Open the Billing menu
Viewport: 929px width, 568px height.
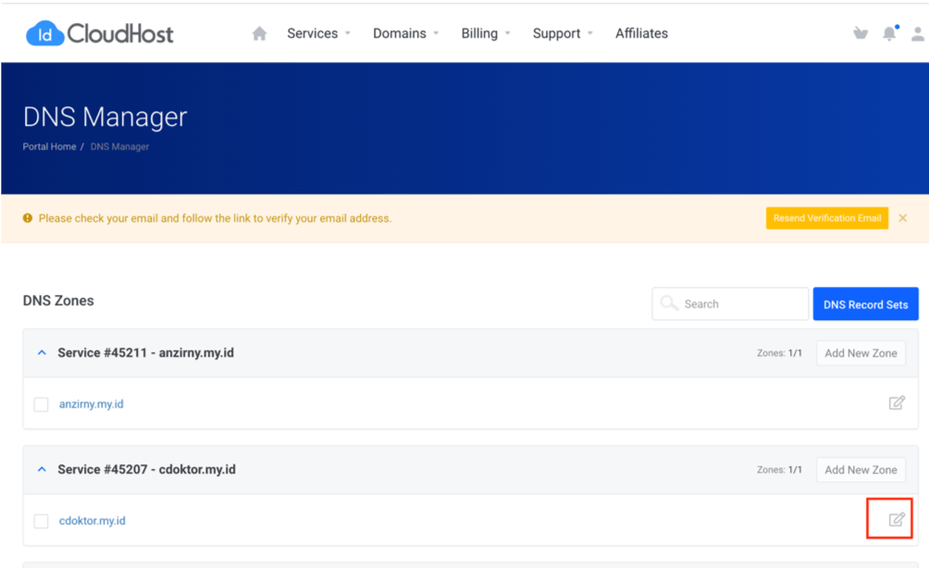[x=485, y=33]
